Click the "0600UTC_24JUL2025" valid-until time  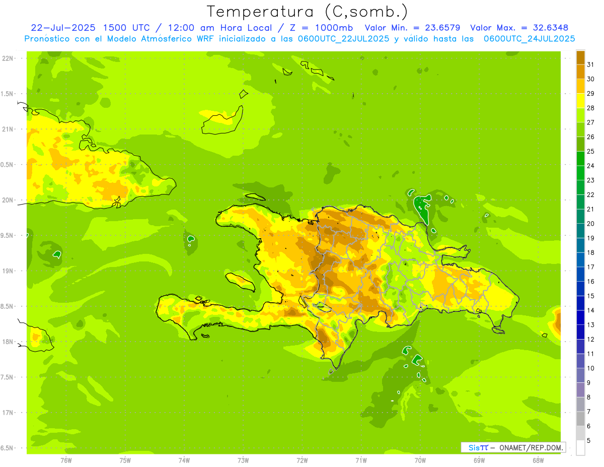(529, 39)
